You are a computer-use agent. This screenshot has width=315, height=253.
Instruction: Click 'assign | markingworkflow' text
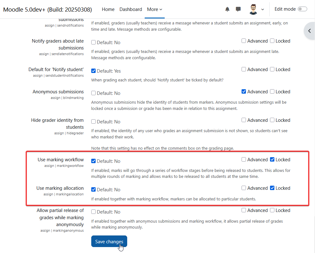coord(64,166)
